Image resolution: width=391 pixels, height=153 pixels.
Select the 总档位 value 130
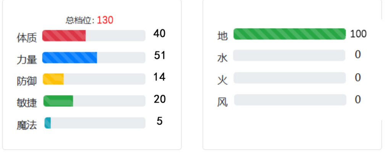pos(105,20)
